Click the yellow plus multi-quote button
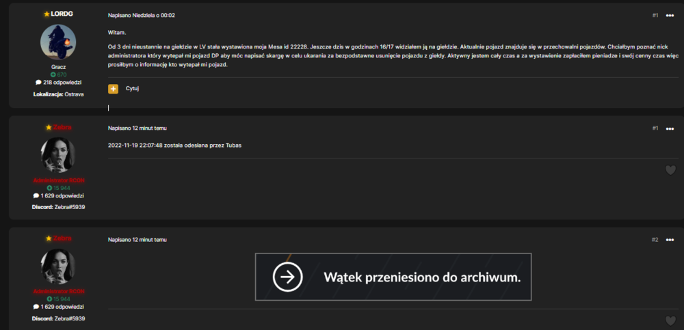Image resolution: width=684 pixels, height=330 pixels. (113, 89)
